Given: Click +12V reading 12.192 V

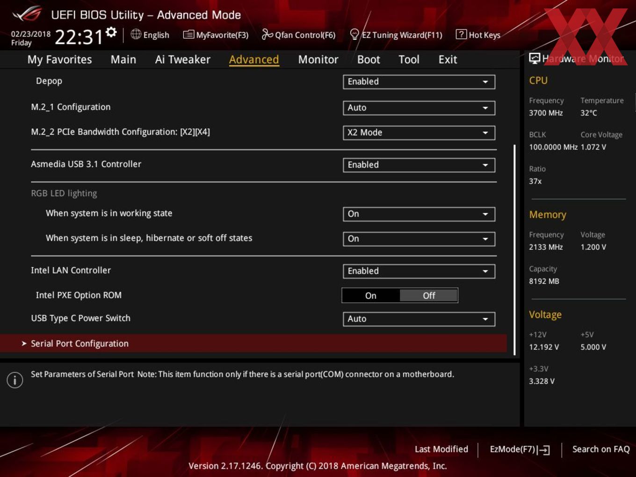Looking at the screenshot, I should (x=544, y=347).
